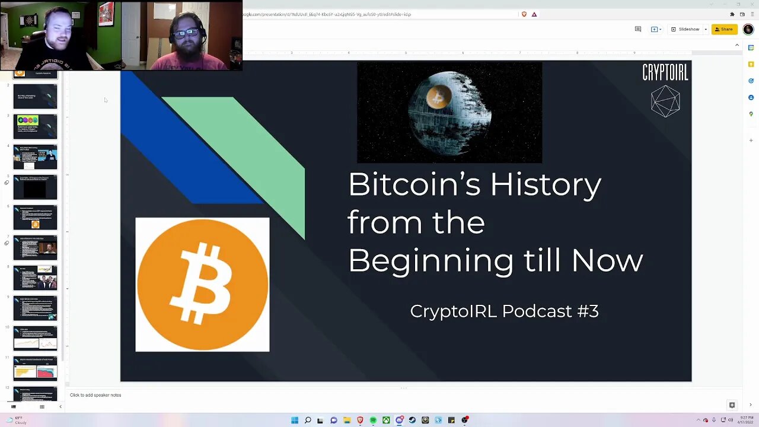This screenshot has height=427, width=759.
Task: Select slide 2 thumbnail
Action: [36, 96]
